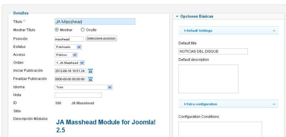This screenshot has height=137, width=286.
Task: Click the Título field containing JA Masshead
Action: coord(95,22)
